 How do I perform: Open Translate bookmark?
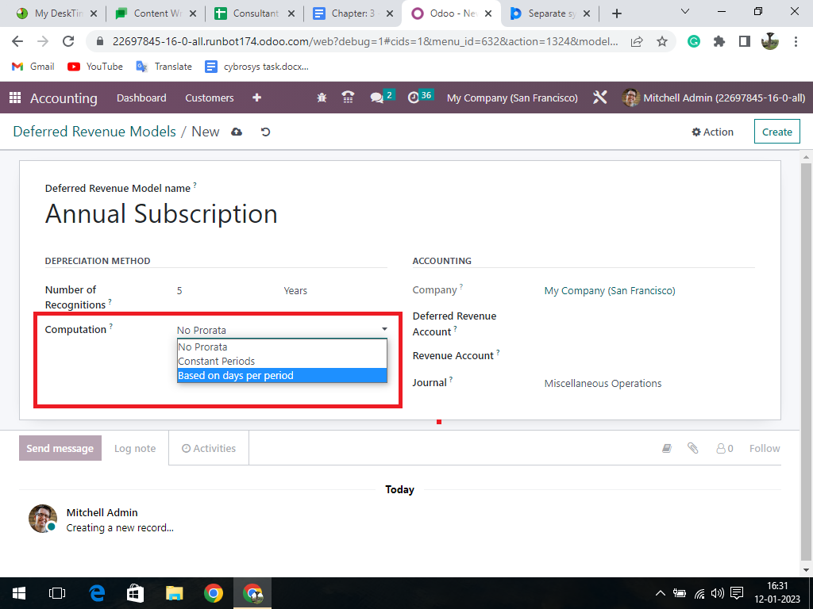point(164,67)
